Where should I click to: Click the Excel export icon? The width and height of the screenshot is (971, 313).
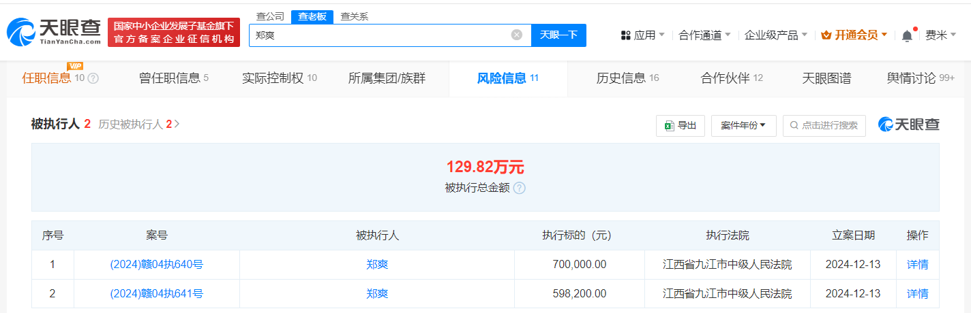pyautogui.click(x=670, y=125)
